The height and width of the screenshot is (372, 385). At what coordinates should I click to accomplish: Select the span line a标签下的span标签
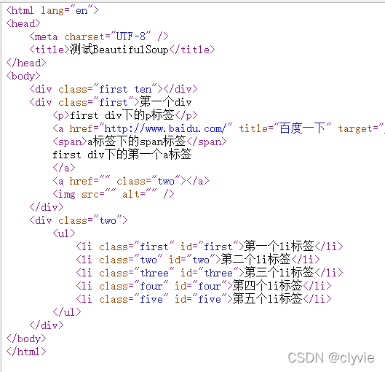click(140, 142)
